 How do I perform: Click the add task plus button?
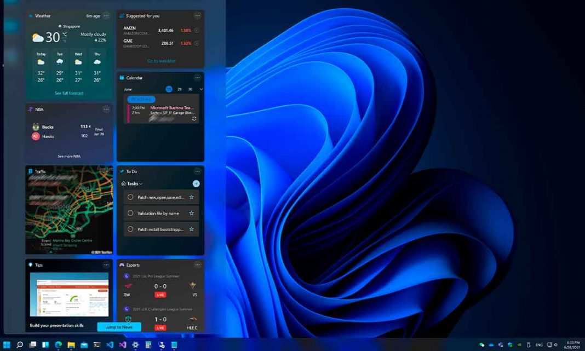pos(196,184)
